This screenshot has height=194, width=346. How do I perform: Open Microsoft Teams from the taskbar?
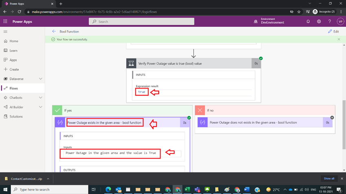(x=197, y=190)
